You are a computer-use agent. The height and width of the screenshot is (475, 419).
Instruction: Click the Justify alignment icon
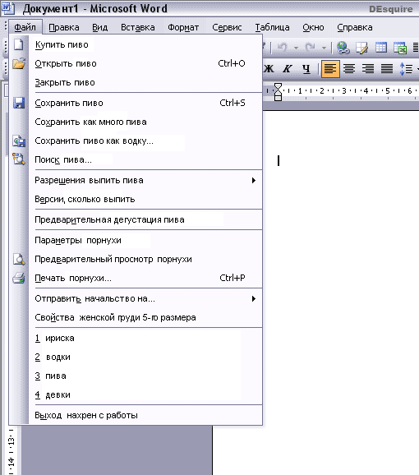click(387, 69)
